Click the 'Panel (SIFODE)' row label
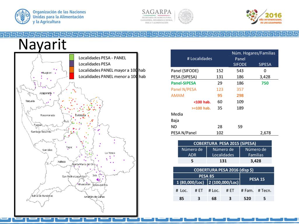Viewport: 299px width, 224px height. pos(185,71)
